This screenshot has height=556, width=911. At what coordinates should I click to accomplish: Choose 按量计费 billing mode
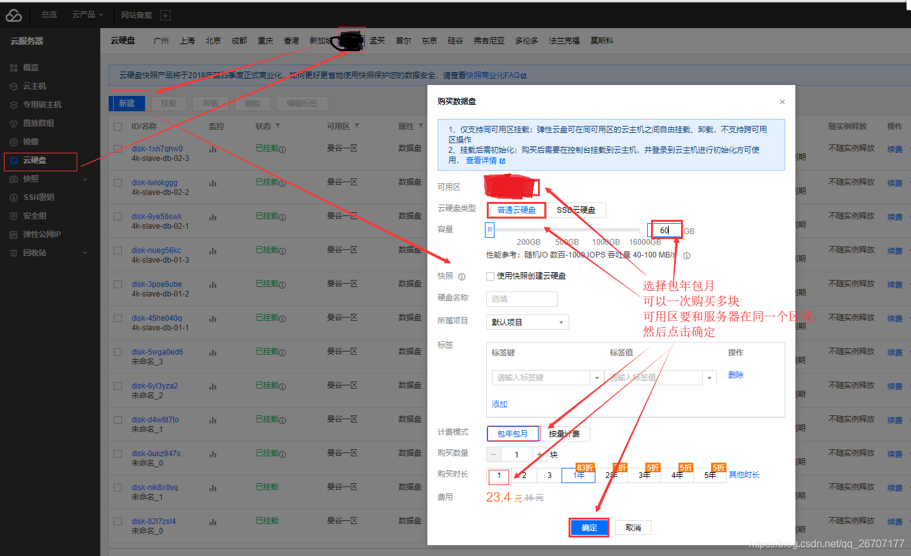[x=564, y=433]
